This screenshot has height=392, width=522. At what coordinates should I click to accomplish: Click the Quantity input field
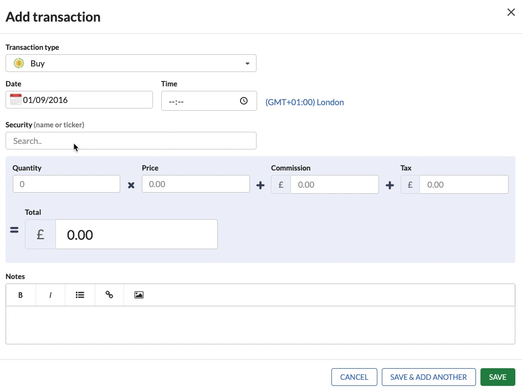pos(66,184)
